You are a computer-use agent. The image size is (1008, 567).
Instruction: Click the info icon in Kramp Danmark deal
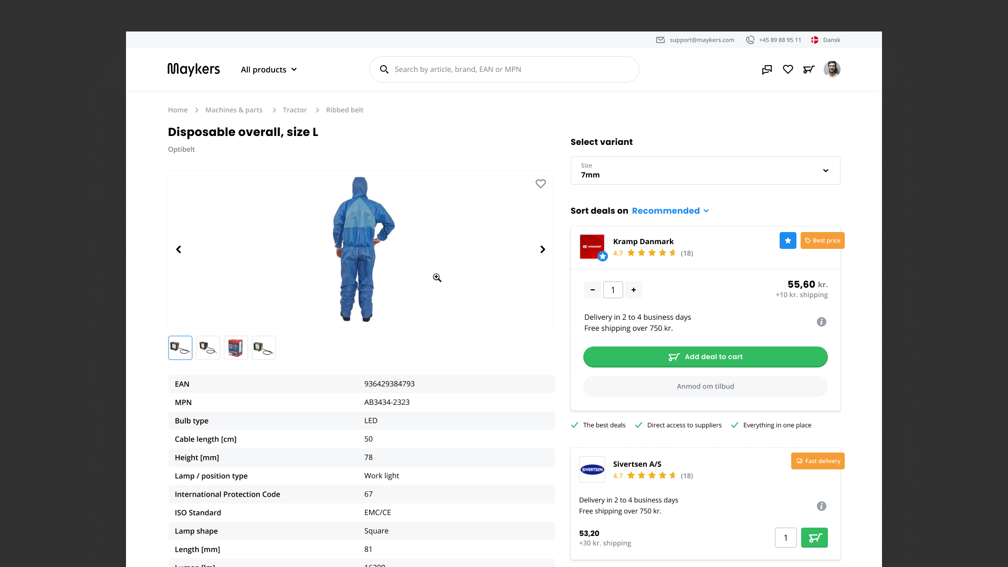tap(822, 322)
